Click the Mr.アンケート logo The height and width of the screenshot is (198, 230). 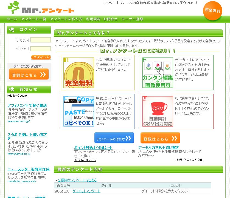41,8
